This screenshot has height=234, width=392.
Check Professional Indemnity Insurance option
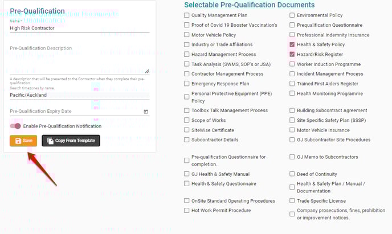(292, 35)
